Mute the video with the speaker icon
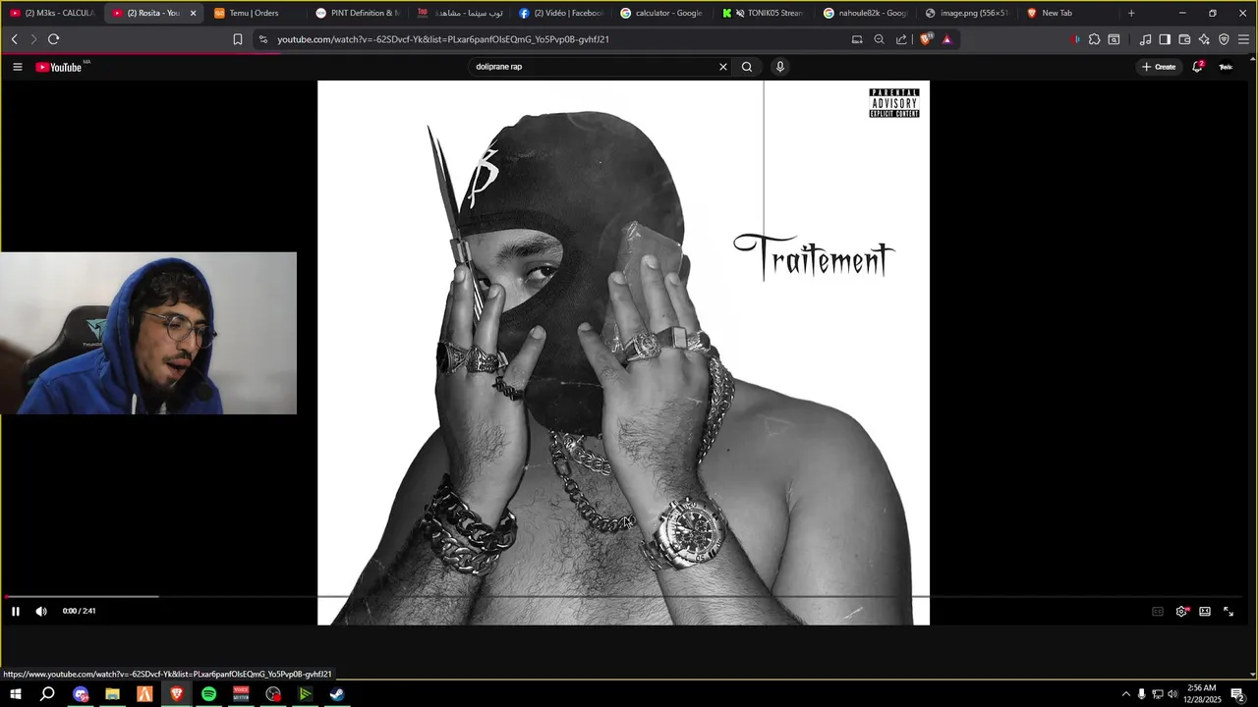Screen dimensions: 1258x707 [41, 611]
